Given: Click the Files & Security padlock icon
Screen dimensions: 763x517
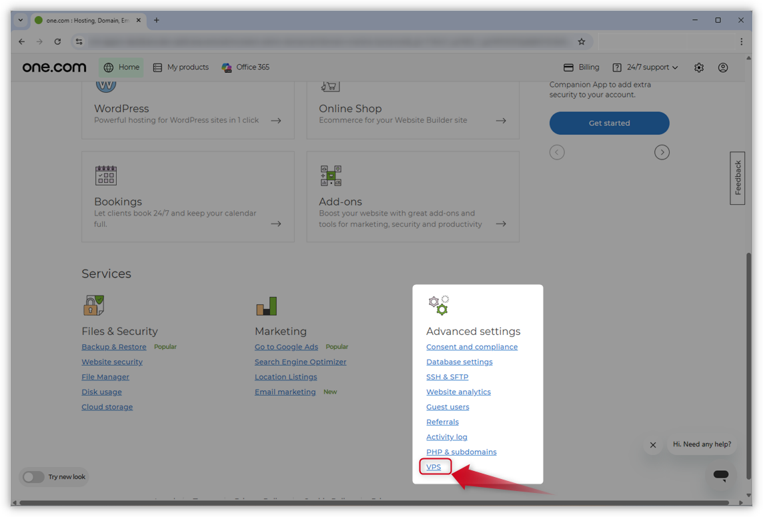Looking at the screenshot, I should pos(93,305).
